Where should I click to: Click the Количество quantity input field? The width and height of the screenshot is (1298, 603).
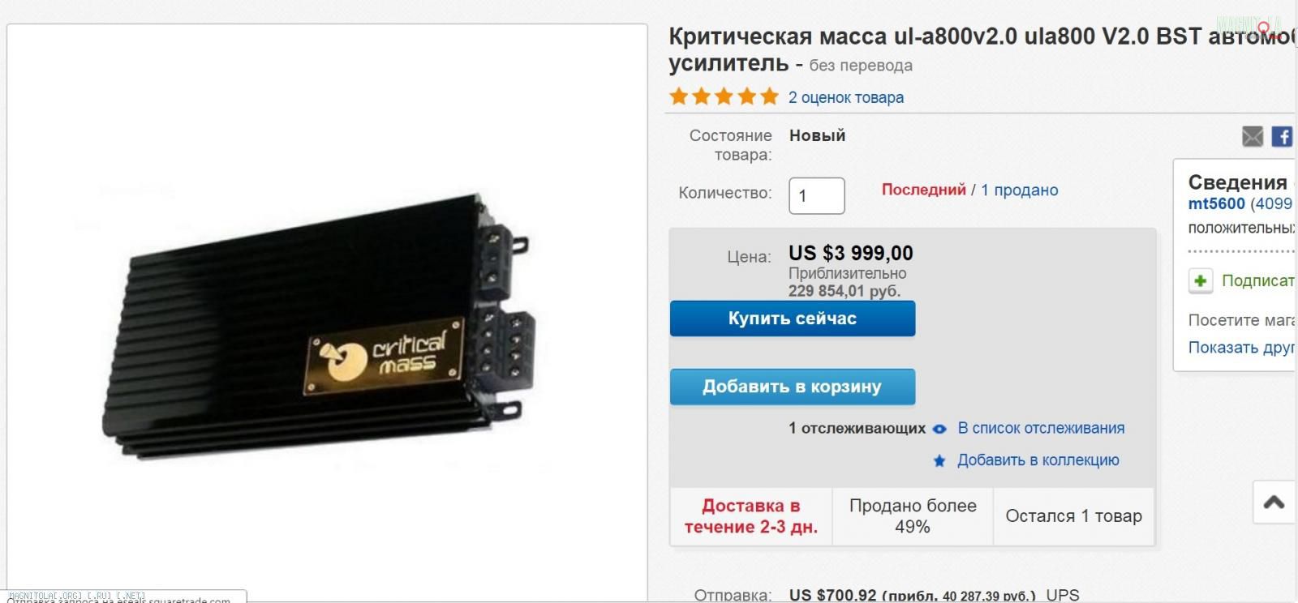(817, 195)
